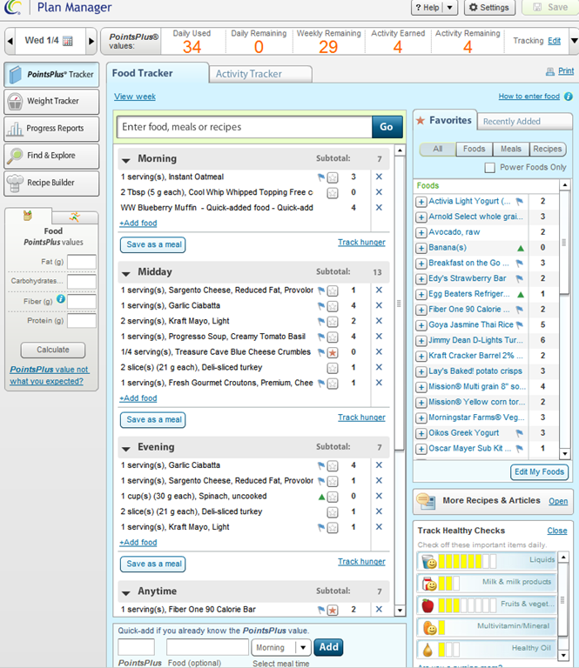Click Calculate PointsPlus button

click(x=53, y=350)
